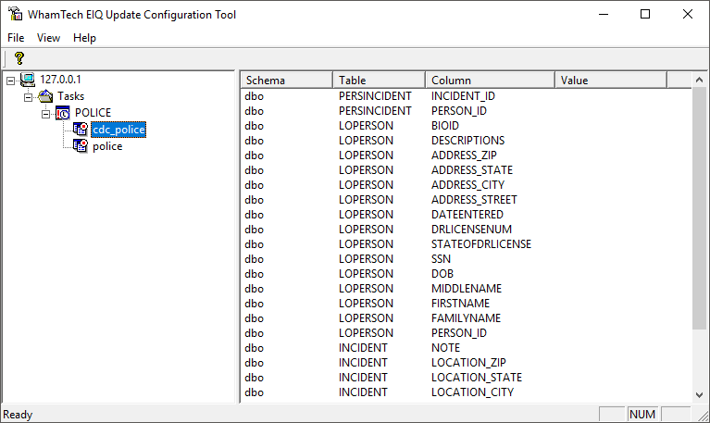Click the Value column header
The height and width of the screenshot is (423, 710).
[610, 81]
